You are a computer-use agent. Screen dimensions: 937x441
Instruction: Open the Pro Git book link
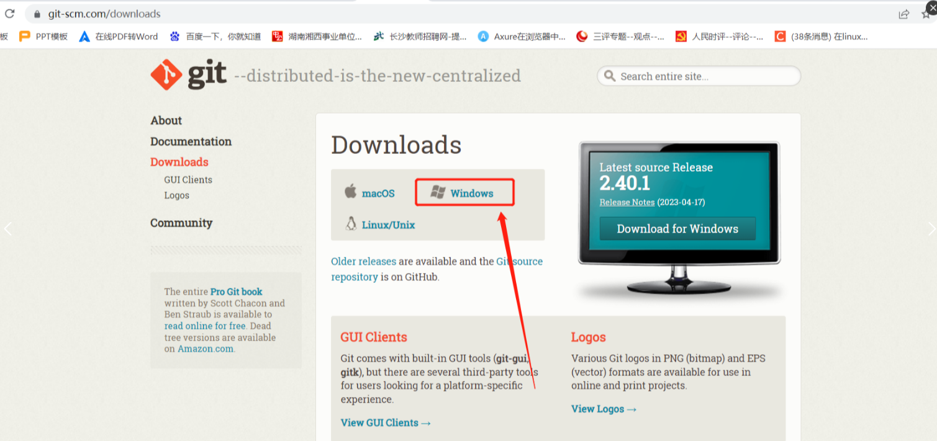pos(236,292)
